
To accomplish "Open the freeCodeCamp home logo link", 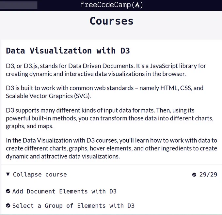I will (112, 5).
